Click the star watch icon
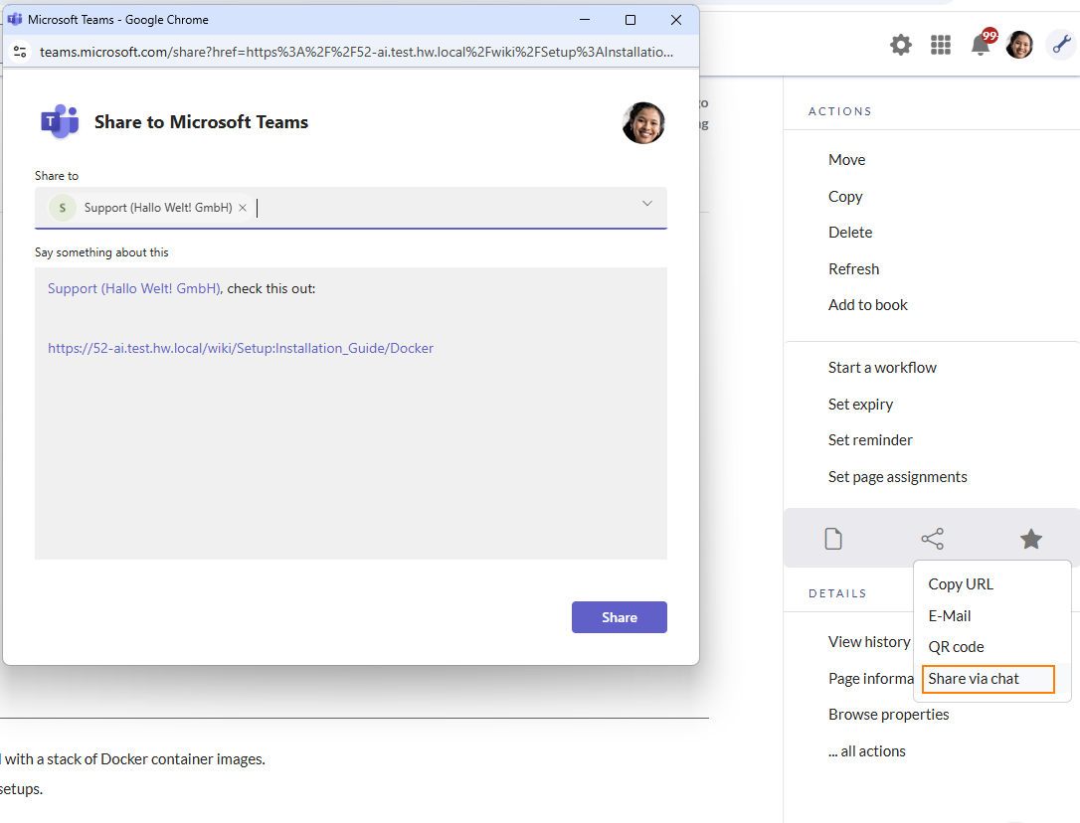 tap(1031, 539)
